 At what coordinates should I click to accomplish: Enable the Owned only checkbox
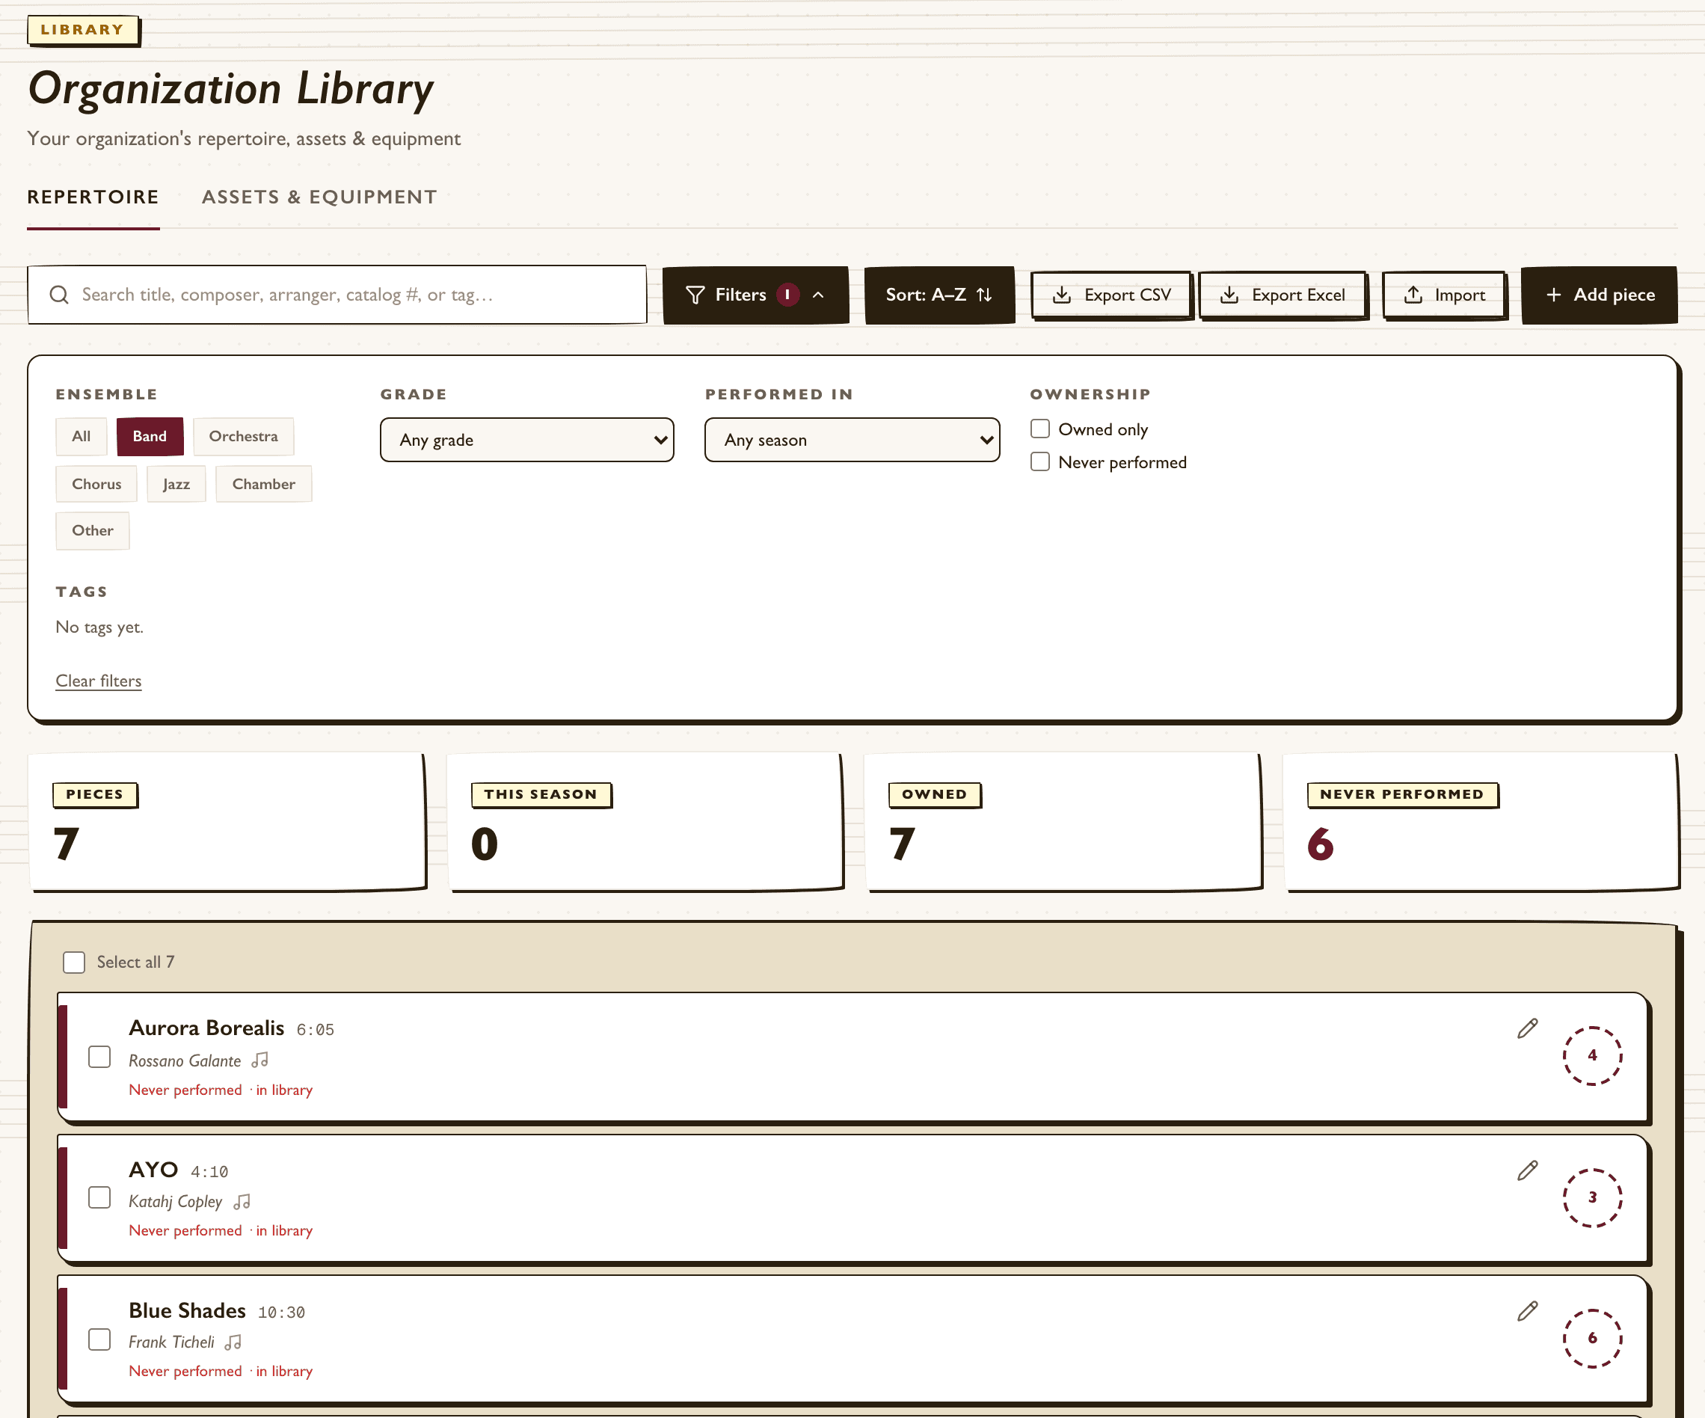pyautogui.click(x=1040, y=429)
